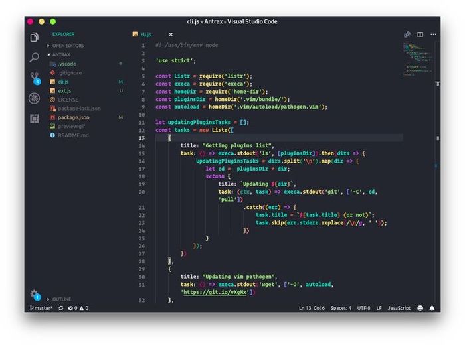Change encoding via UTF-8 status entry
This screenshot has width=465, height=345.
[x=363, y=308]
